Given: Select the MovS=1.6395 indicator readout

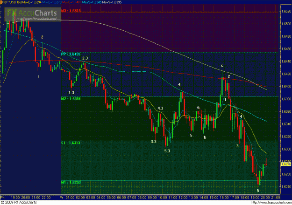Looking at the screenshot, I should tap(112, 2).
